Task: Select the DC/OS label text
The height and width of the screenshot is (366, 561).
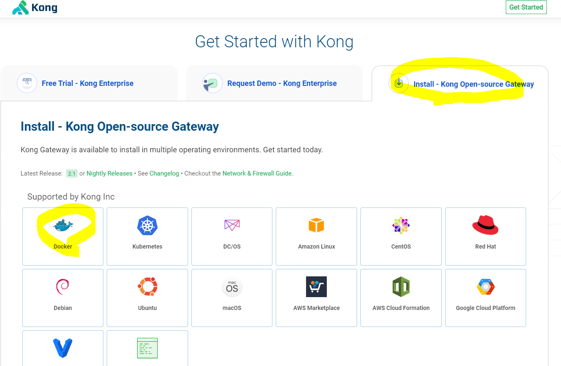Action: point(232,246)
